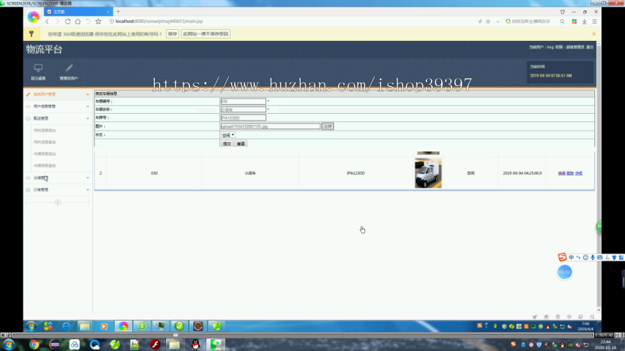
Task: Click 360 browser colorful logo
Action: point(33,17)
